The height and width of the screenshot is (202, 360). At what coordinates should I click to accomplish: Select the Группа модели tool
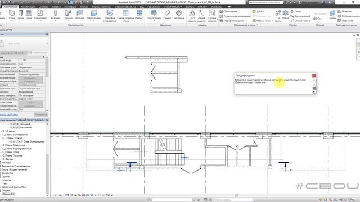(x=212, y=16)
